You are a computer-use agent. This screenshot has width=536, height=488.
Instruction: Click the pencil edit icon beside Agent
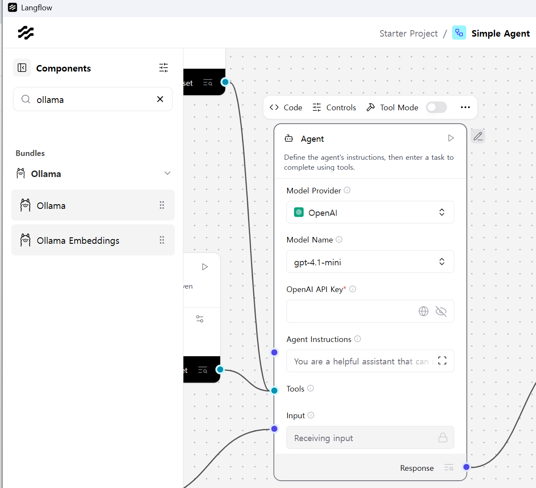coord(478,136)
